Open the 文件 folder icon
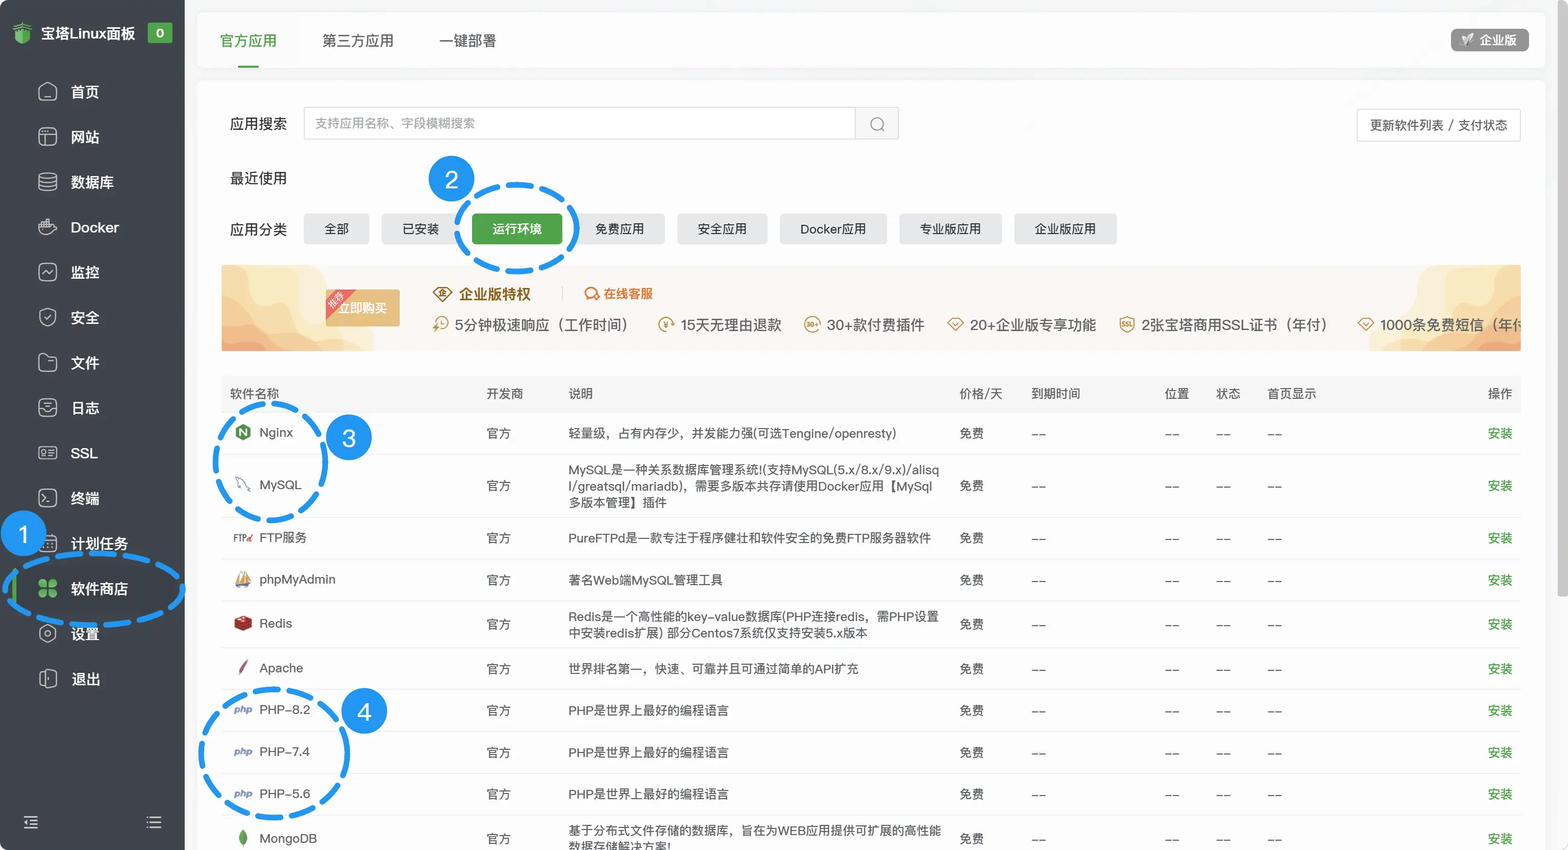 click(x=48, y=363)
